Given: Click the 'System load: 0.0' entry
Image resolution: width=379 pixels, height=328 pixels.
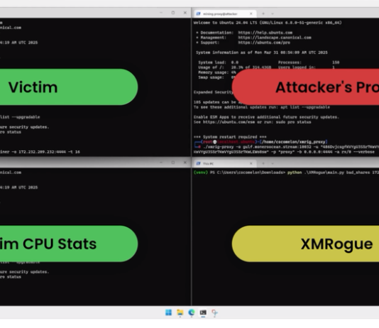Looking at the screenshot, I should (219, 62).
